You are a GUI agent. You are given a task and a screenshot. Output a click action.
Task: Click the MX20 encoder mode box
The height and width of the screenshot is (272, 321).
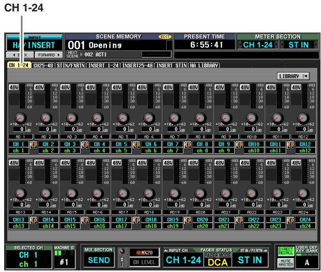144,252
